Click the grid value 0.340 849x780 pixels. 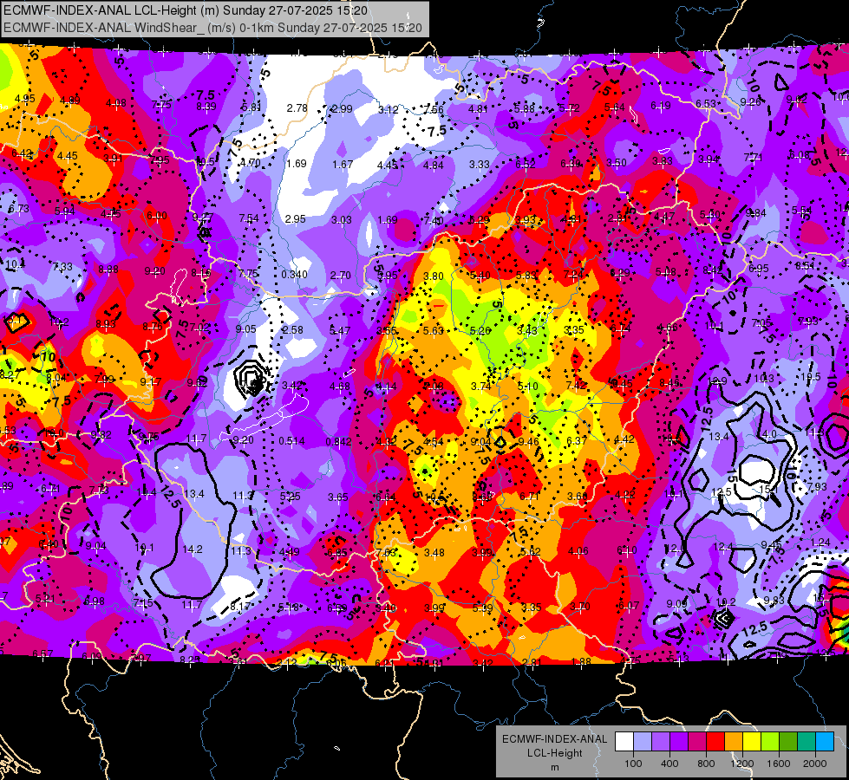[x=294, y=275]
